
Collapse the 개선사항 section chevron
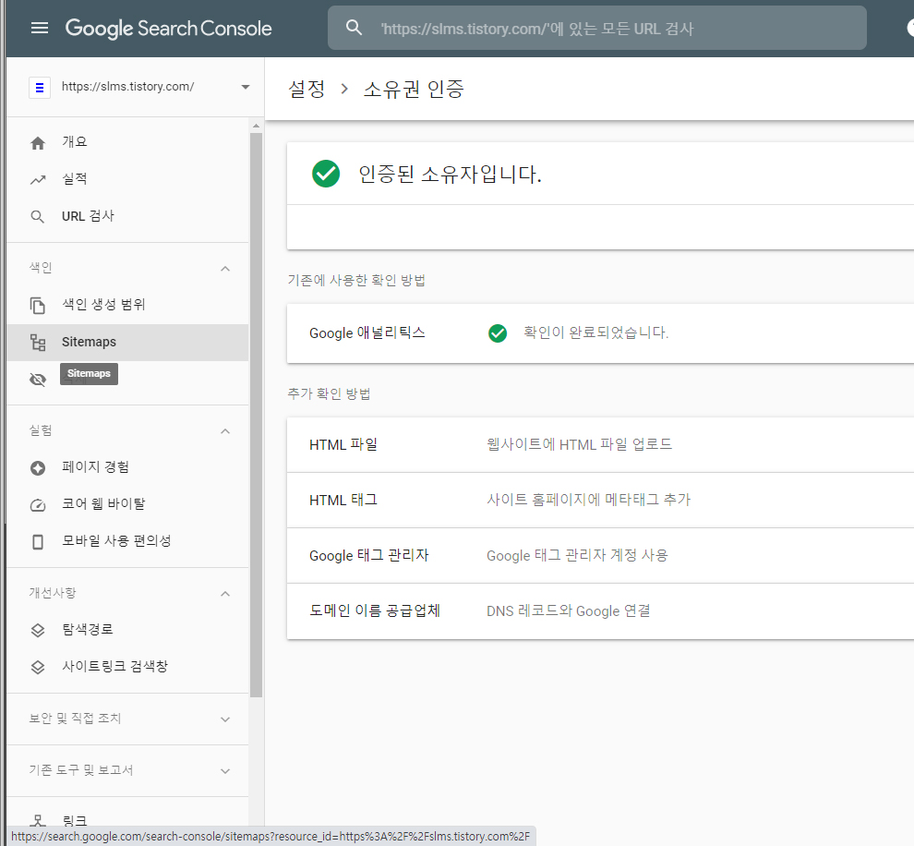coord(225,594)
